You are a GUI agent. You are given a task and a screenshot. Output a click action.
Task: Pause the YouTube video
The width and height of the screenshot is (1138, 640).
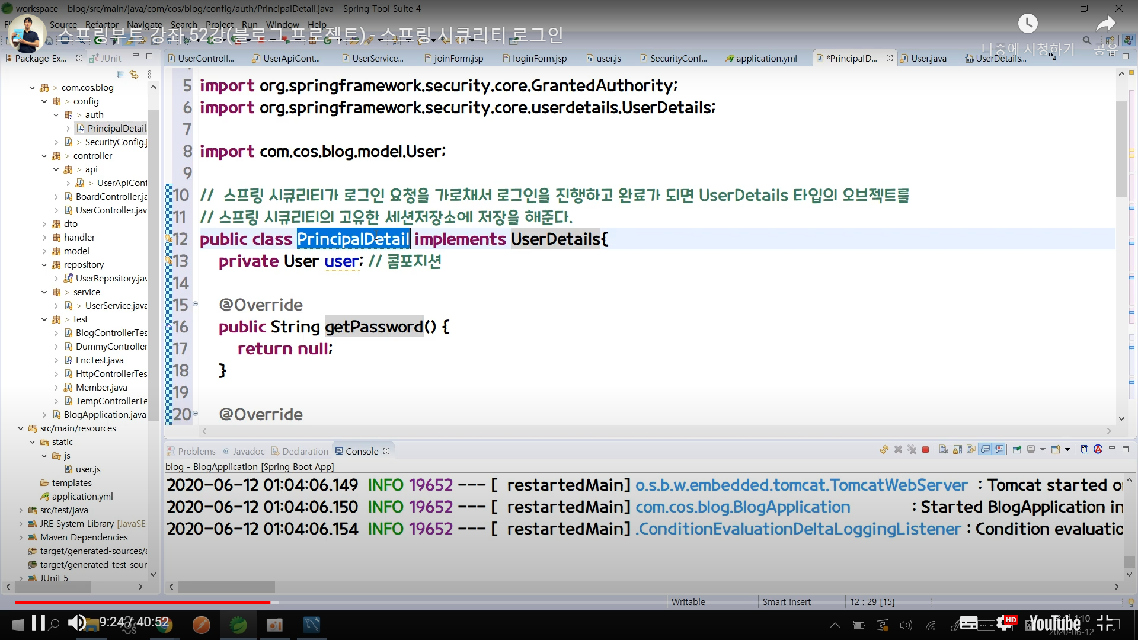[39, 623]
